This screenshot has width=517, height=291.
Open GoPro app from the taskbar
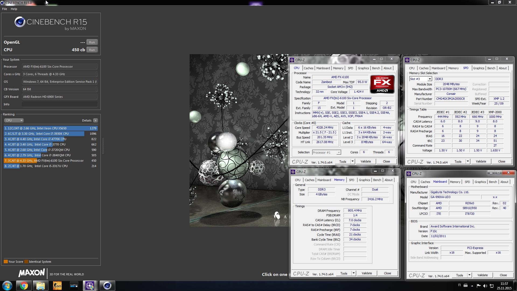(74, 286)
